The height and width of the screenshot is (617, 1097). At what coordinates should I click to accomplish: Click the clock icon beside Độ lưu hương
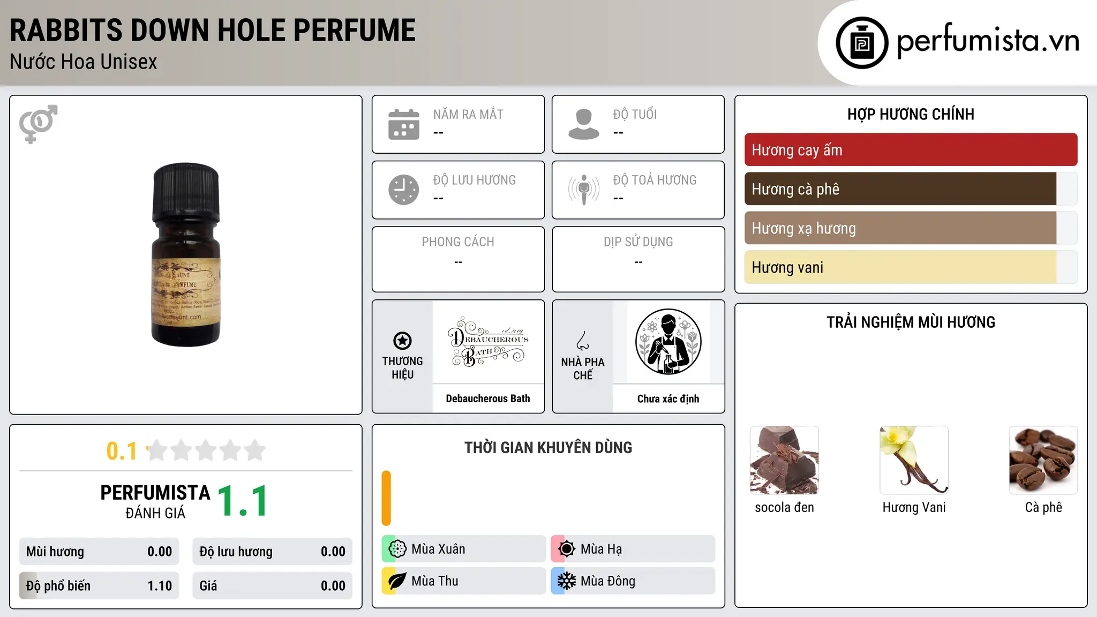coord(404,190)
